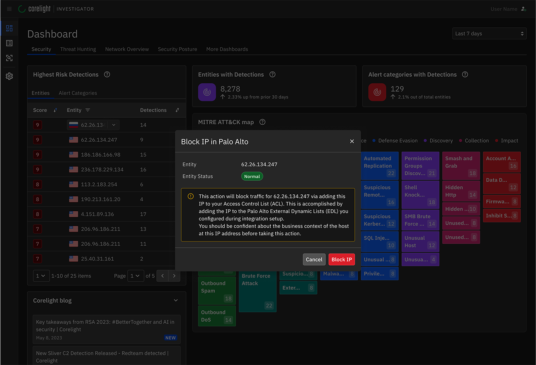536x365 pixels.
Task: Click Cancel in the dialog
Action: point(314,259)
